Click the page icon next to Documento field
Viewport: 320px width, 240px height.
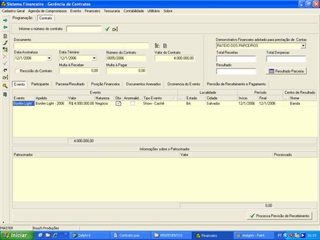pos(165,46)
